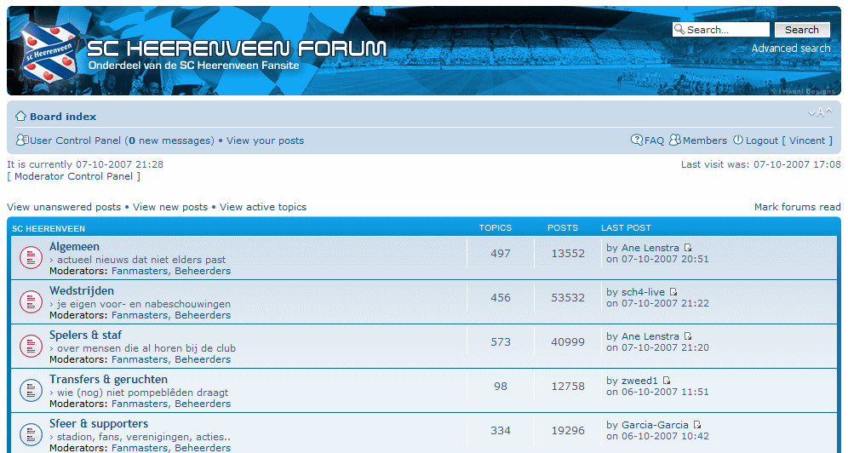Click the Spelers & staf posts count 40999

(x=568, y=341)
